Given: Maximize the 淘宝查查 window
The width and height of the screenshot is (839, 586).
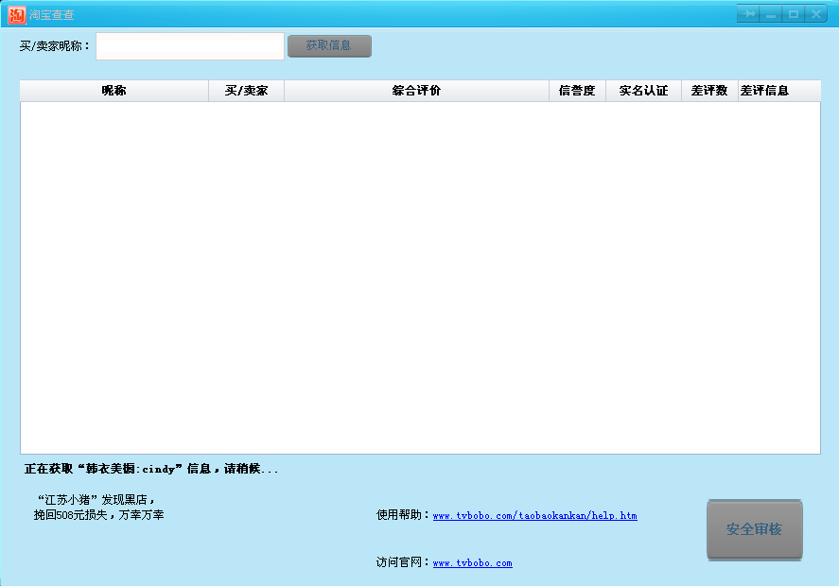Looking at the screenshot, I should pos(794,14).
